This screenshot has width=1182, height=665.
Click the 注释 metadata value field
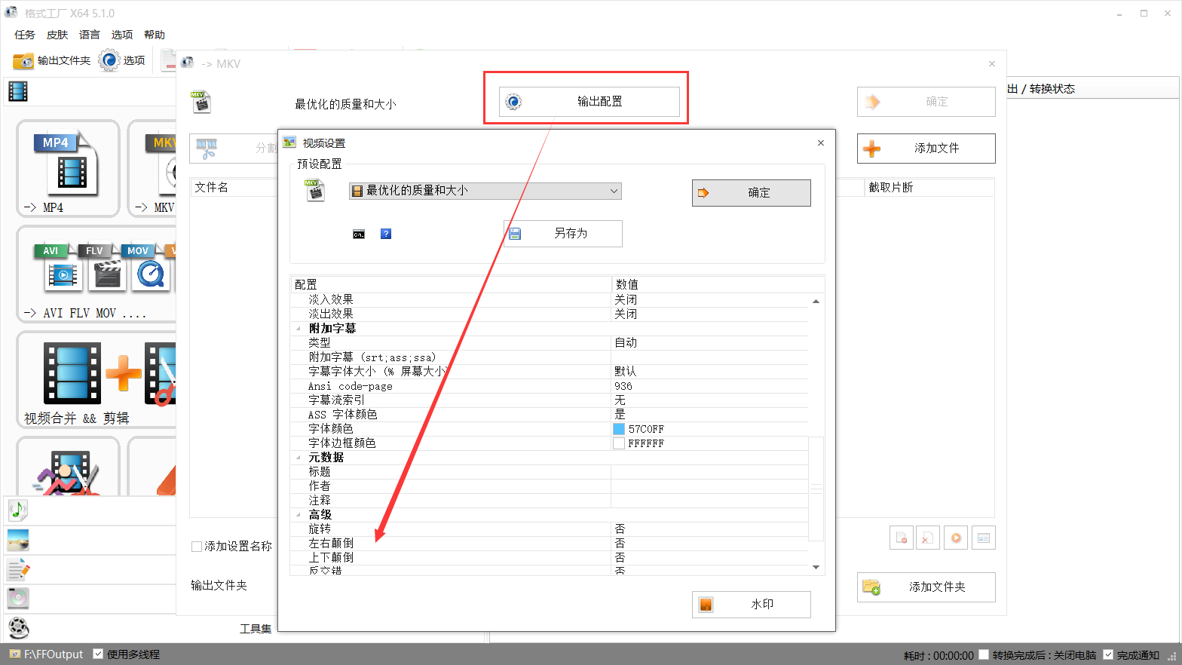(x=709, y=501)
